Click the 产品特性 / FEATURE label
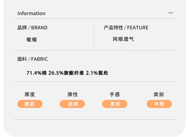Image resolution: width=189 pixels, height=137 pixels. coord(126,28)
